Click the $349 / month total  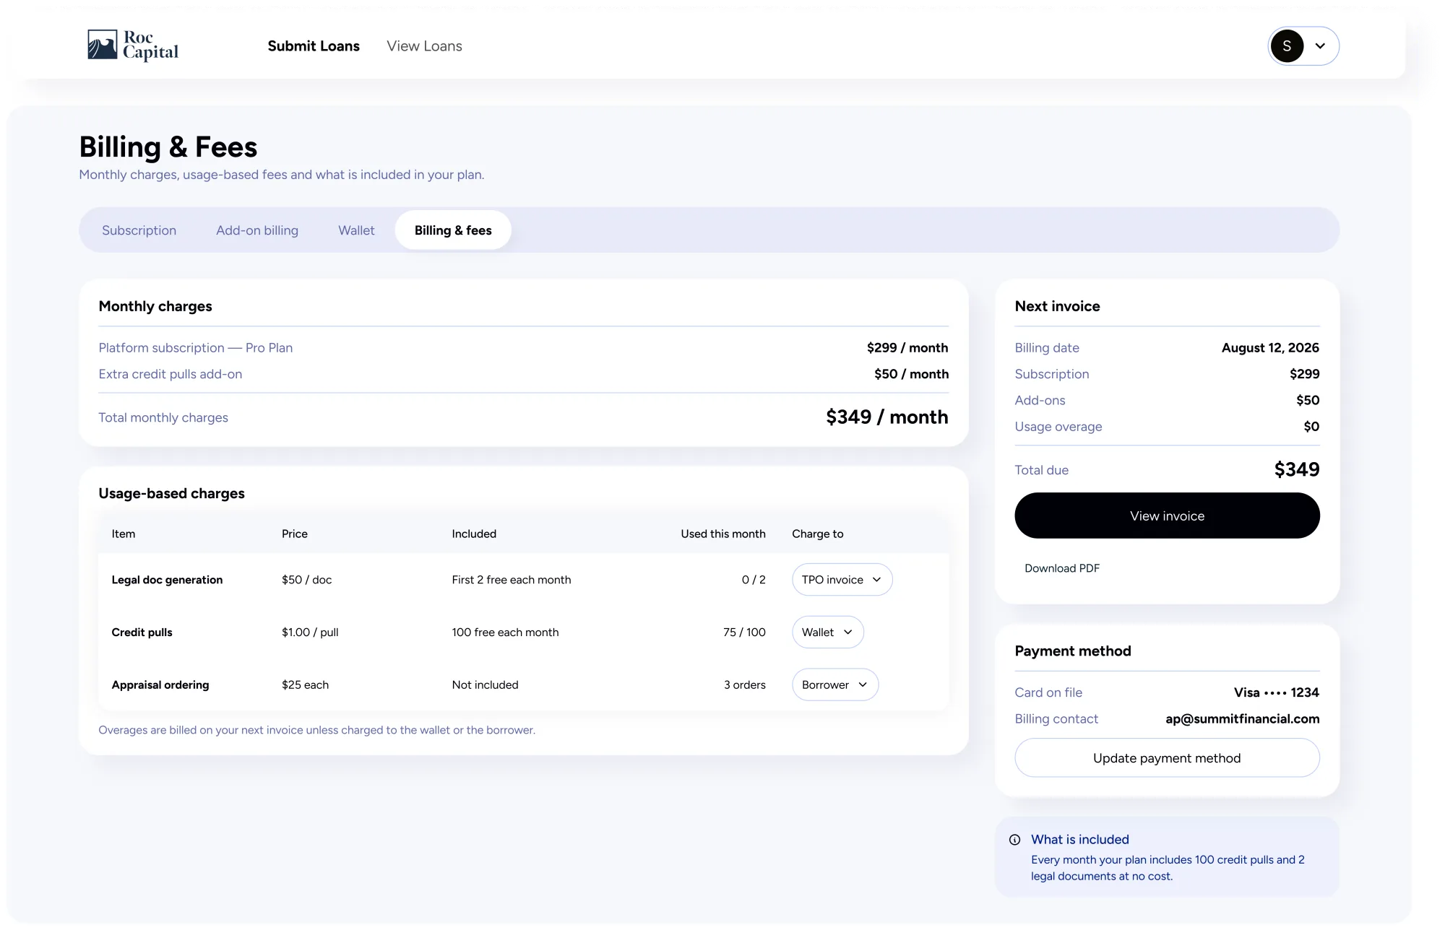(x=887, y=417)
